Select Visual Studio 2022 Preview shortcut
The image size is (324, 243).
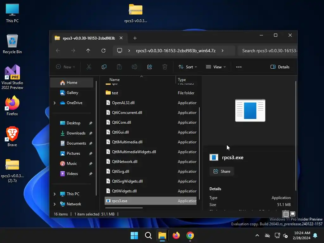pos(12,77)
